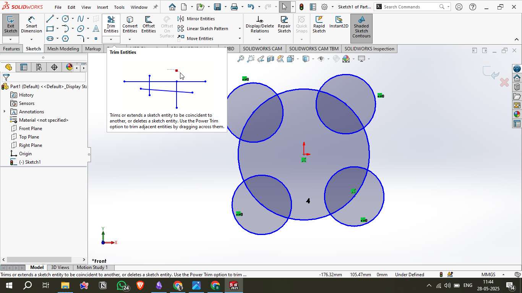Switch to the Motion Study 1 tab
The width and height of the screenshot is (522, 293).
click(92, 267)
